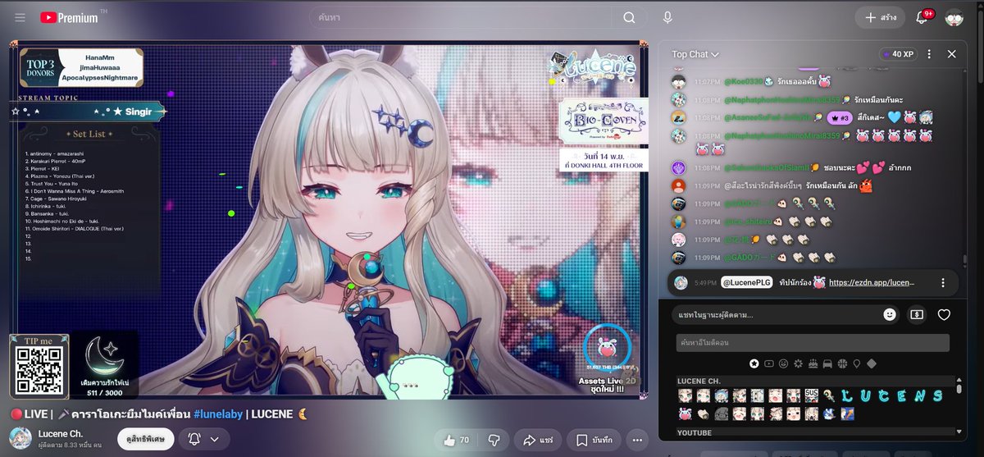Open the สร้าง create menu

coord(879,17)
